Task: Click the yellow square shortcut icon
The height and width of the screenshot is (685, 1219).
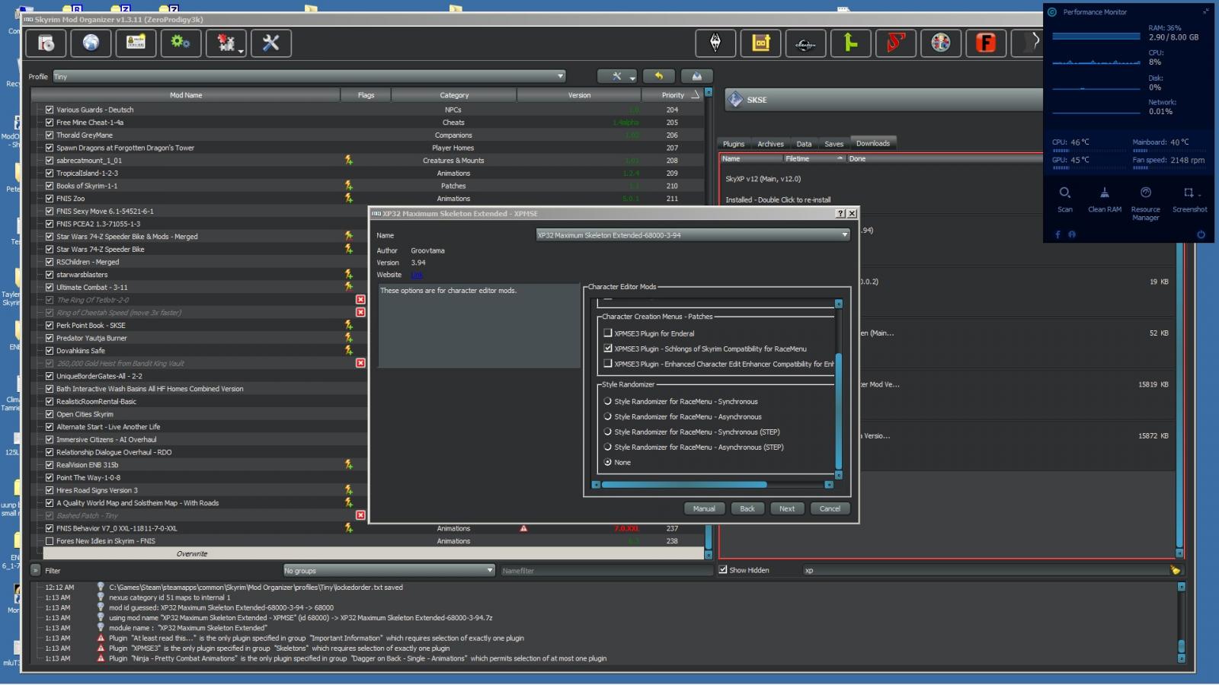Action: (760, 43)
